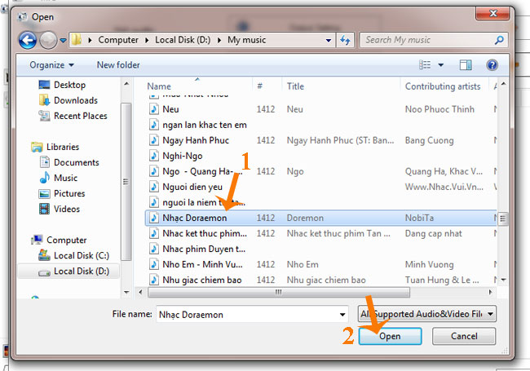Select Local Disk (C:) in navigation pane
This screenshot has height=371, width=530.
tap(73, 255)
